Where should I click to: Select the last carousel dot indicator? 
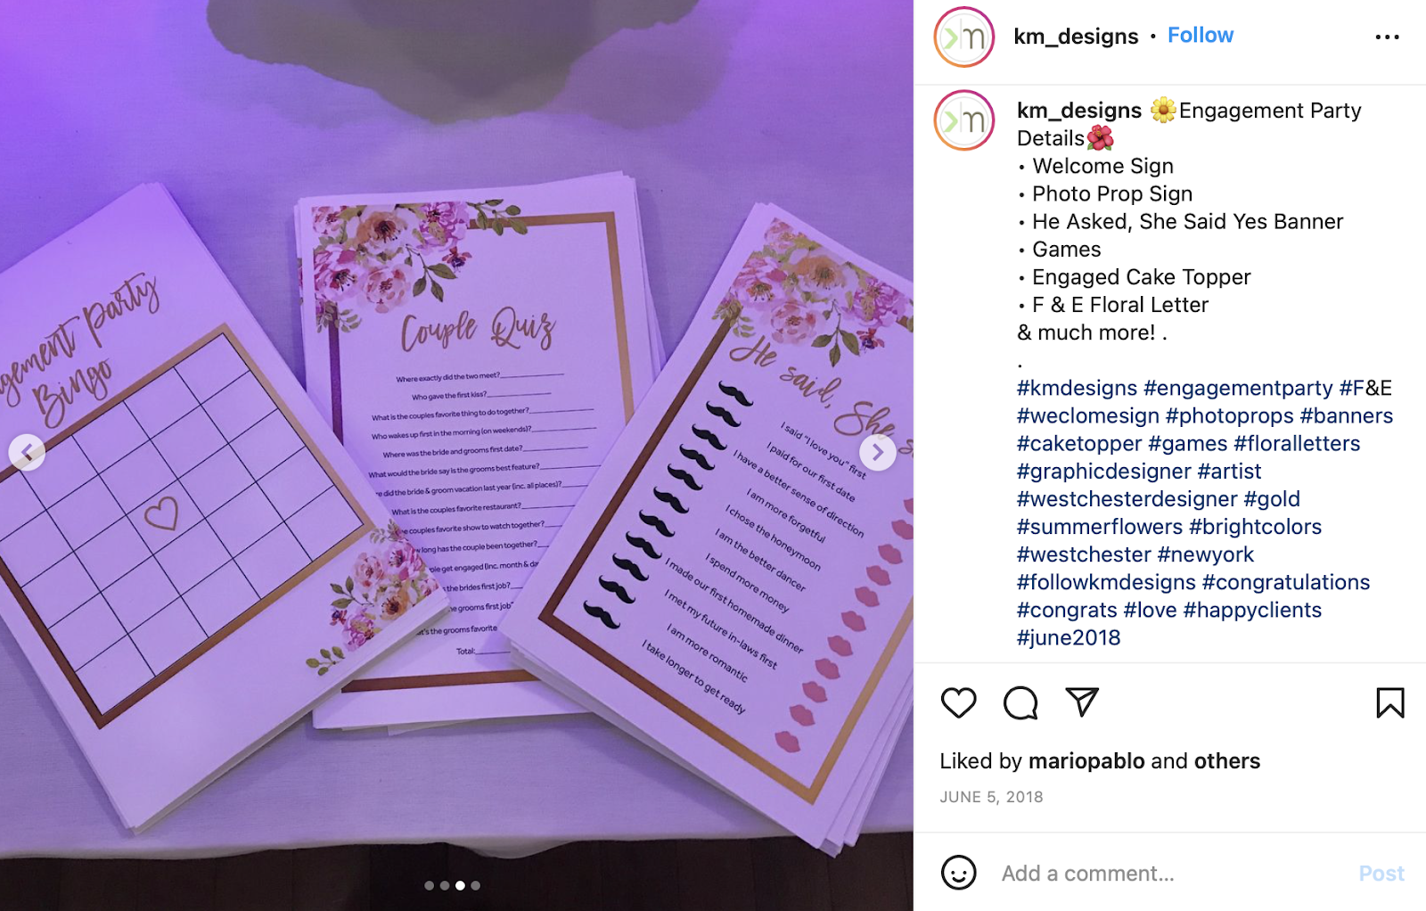tap(475, 885)
